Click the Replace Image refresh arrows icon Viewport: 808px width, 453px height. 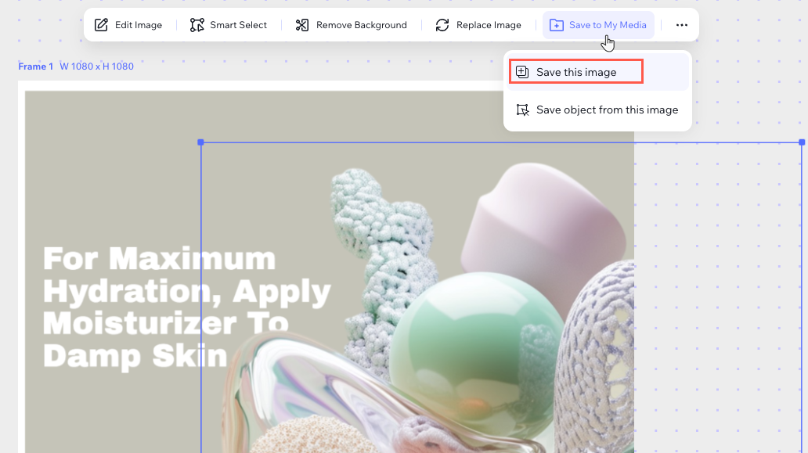441,24
